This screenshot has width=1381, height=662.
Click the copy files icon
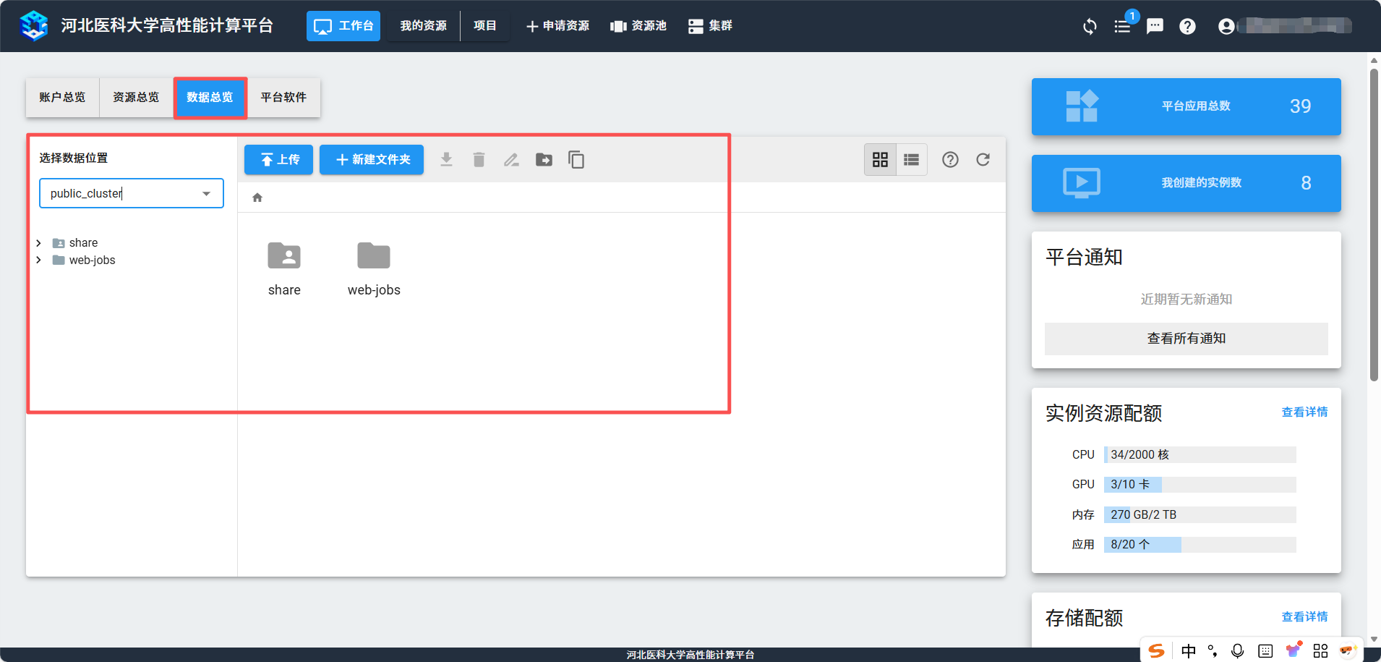(x=576, y=159)
